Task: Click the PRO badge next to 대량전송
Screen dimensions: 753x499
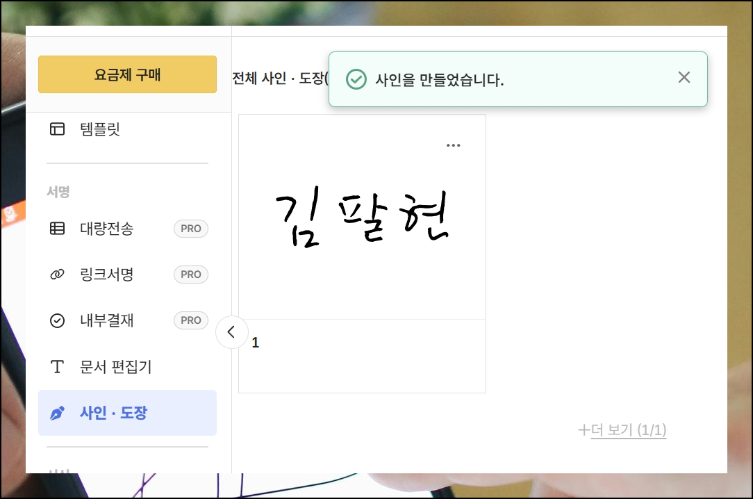Action: (x=190, y=229)
